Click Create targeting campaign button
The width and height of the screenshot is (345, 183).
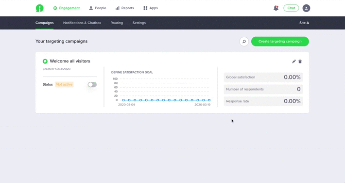click(x=280, y=42)
